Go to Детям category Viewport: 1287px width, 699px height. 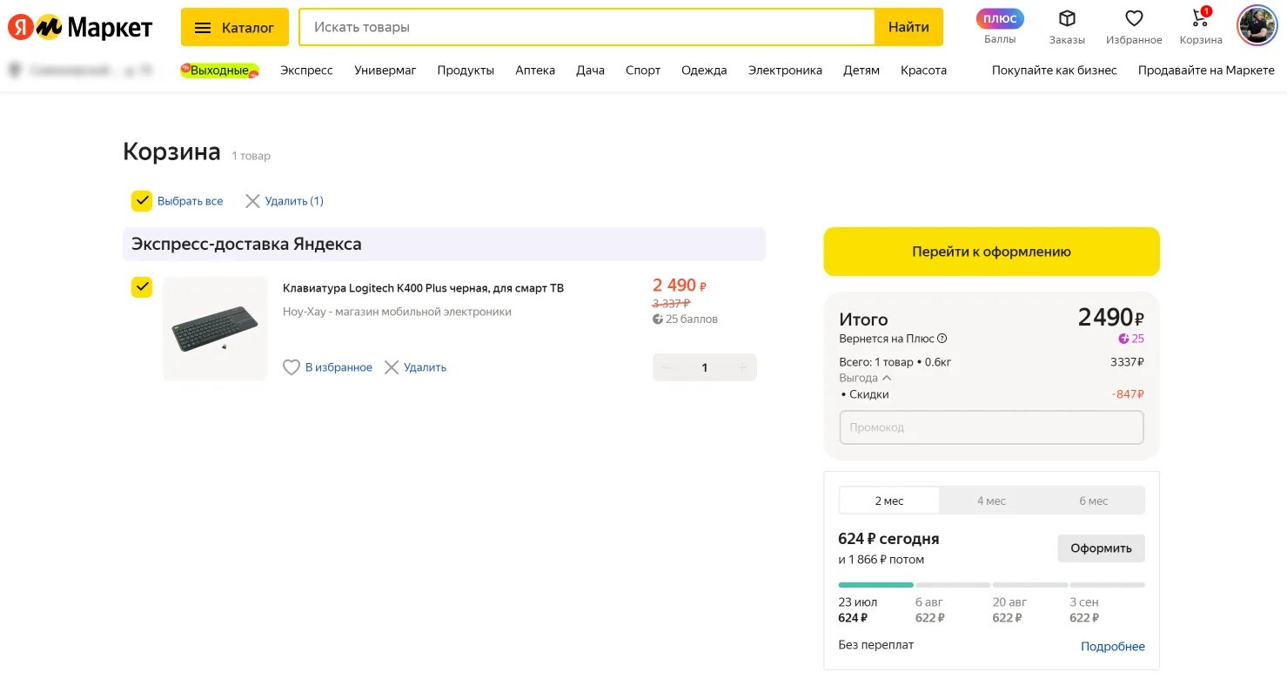pos(861,71)
